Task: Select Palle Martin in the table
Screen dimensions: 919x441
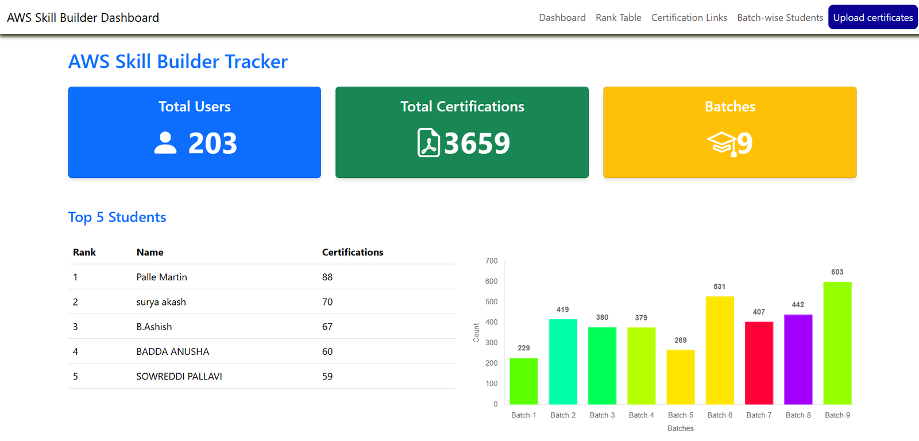Action: tap(162, 277)
